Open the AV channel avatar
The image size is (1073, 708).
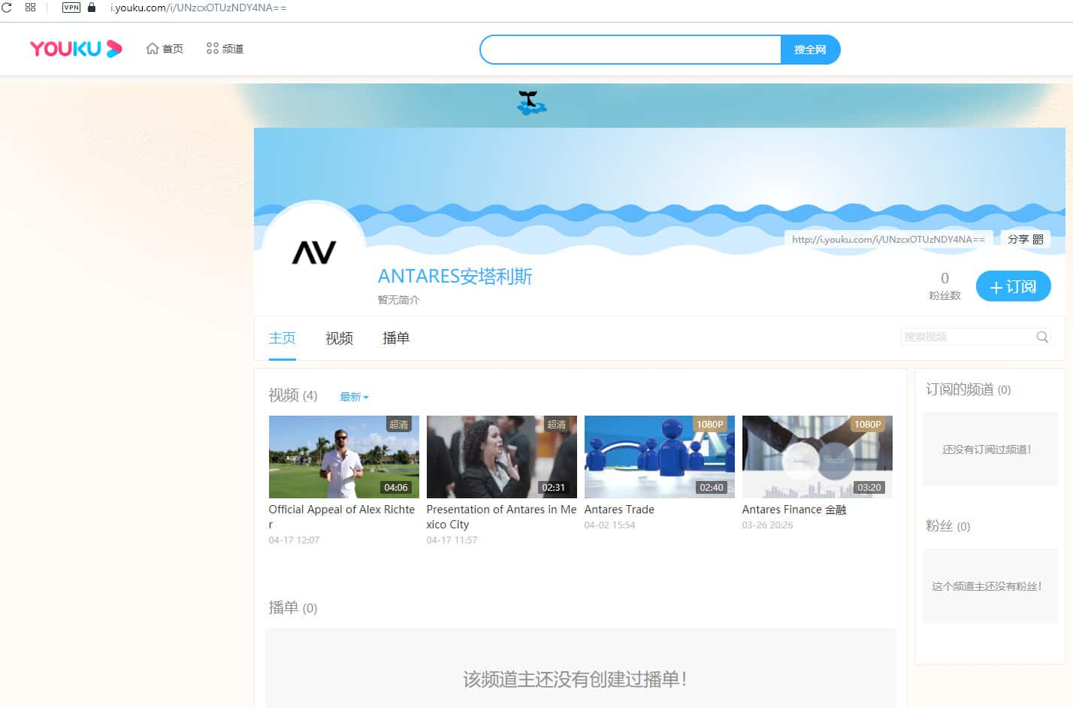pos(314,253)
